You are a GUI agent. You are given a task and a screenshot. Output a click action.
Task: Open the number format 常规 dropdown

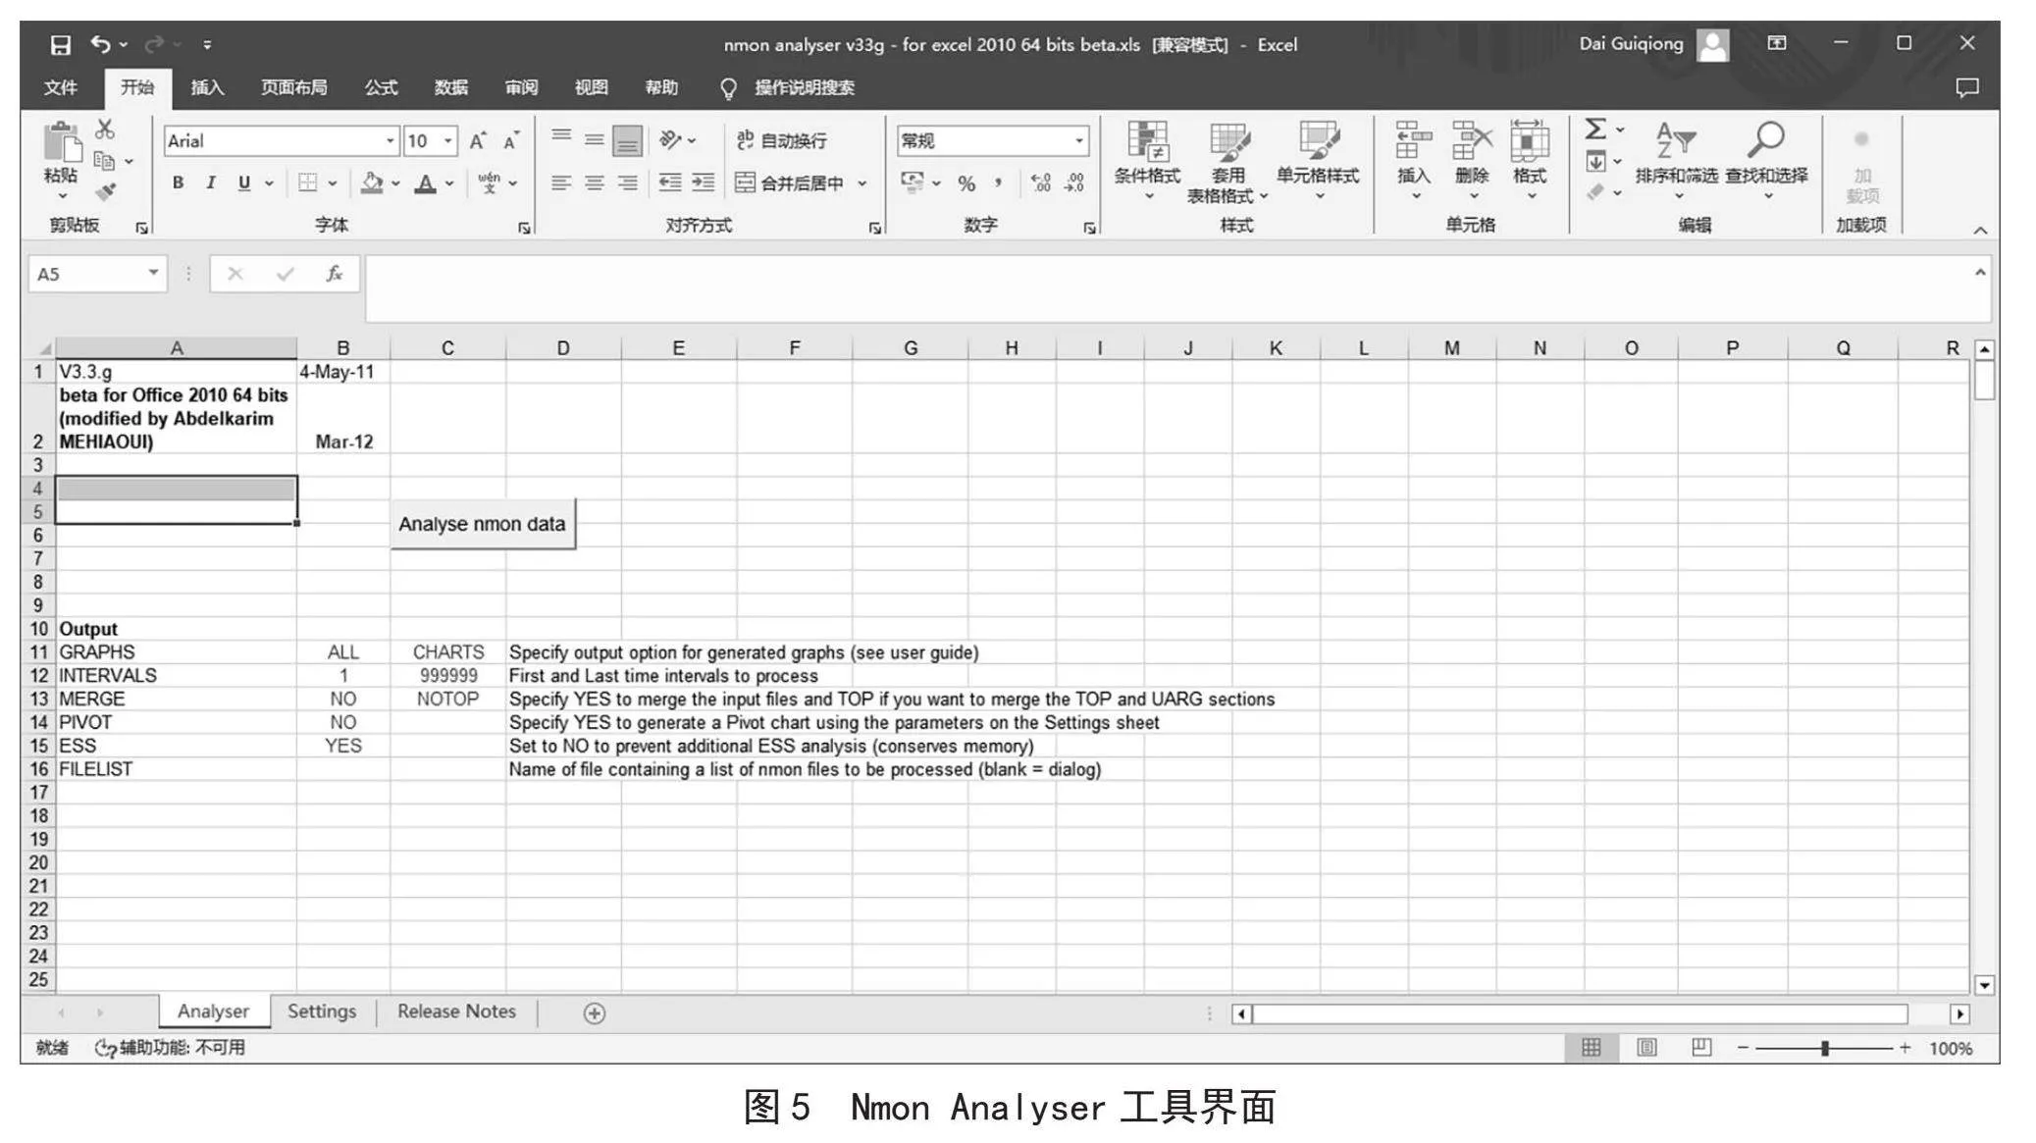pyautogui.click(x=1078, y=141)
